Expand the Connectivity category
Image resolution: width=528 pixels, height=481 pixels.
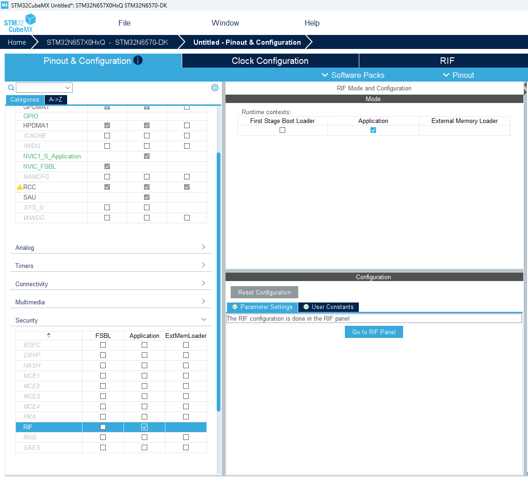pos(111,284)
